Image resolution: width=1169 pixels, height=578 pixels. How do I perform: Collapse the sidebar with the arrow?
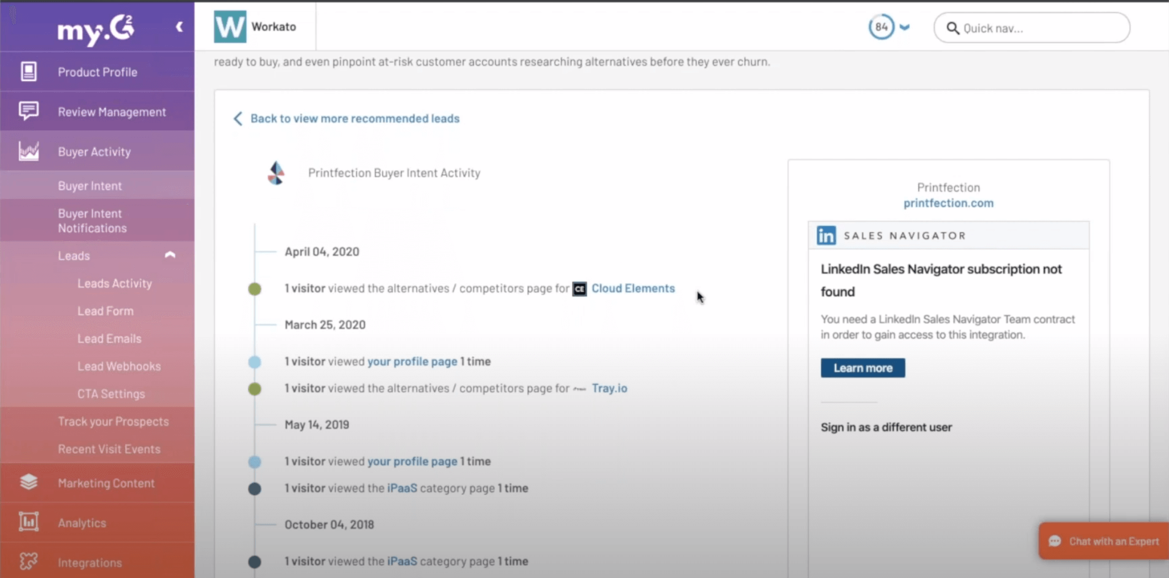click(x=179, y=27)
